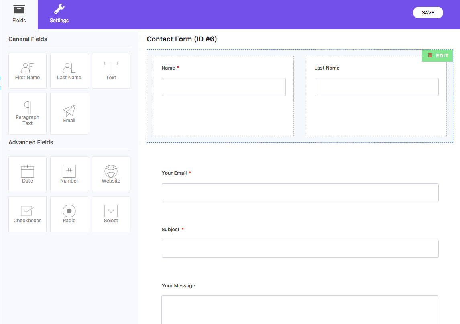
Task: Open the Fields tab
Action: point(19,14)
